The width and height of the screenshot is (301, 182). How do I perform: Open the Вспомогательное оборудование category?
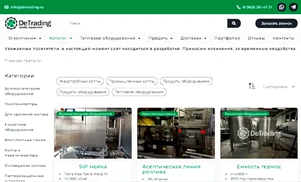click(x=22, y=91)
